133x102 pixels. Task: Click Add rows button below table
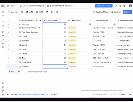tap(12, 72)
